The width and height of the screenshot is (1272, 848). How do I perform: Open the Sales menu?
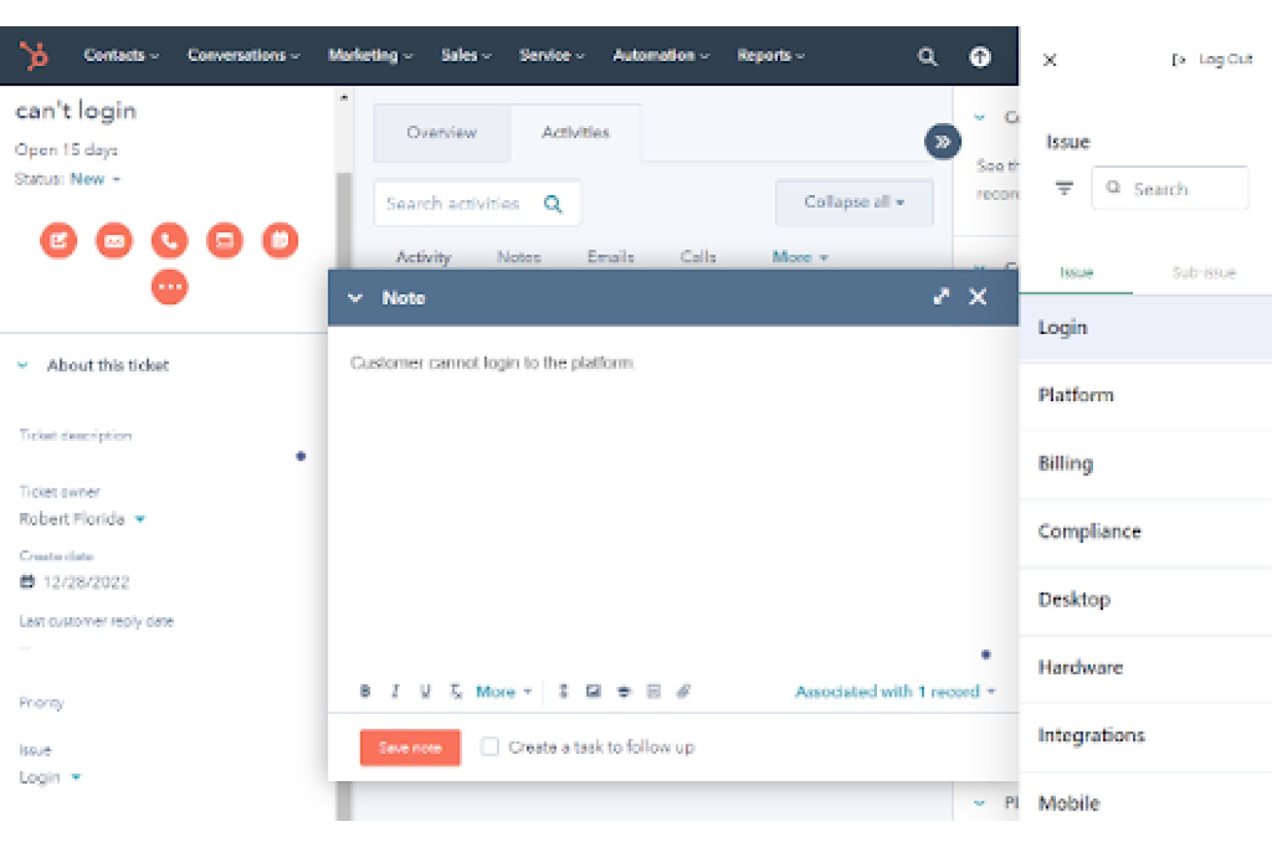(x=466, y=55)
